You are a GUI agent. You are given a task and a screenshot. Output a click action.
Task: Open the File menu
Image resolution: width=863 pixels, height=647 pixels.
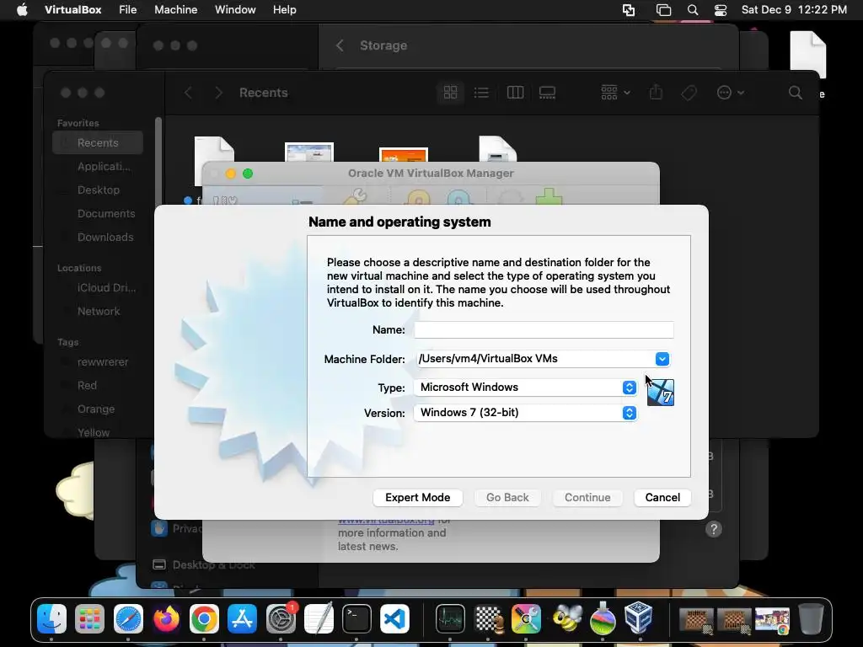pyautogui.click(x=128, y=10)
